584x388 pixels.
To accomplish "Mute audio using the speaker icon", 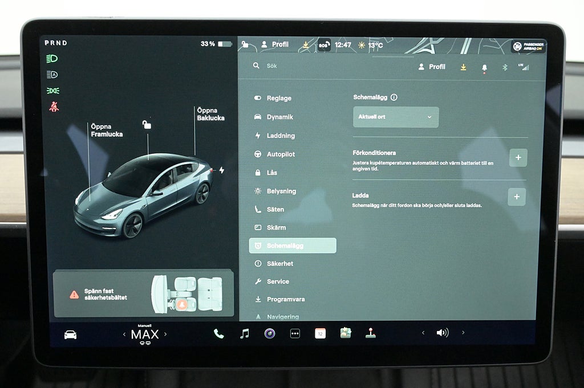I will tap(442, 333).
